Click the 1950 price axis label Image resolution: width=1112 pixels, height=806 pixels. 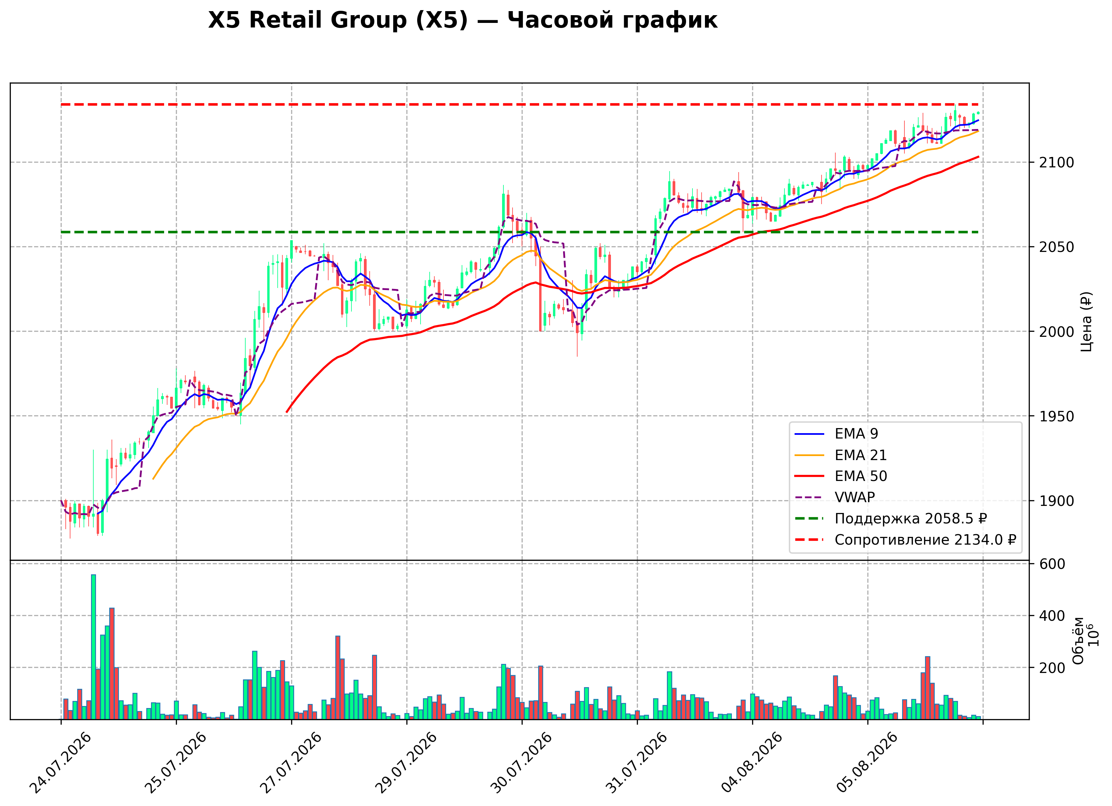tap(1057, 417)
